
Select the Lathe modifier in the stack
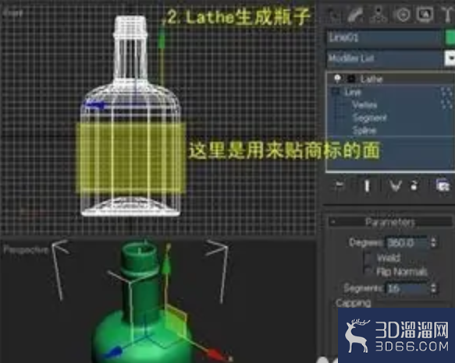coord(371,79)
